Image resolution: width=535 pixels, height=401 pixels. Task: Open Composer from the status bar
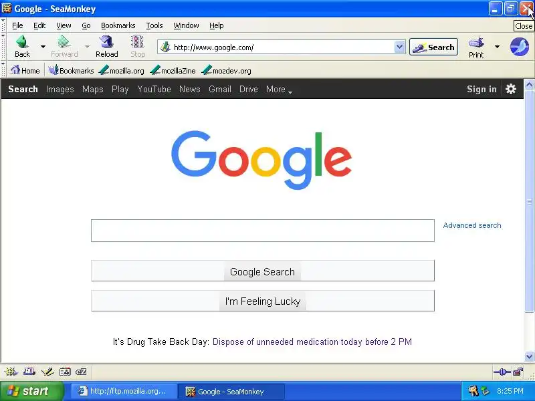click(47, 372)
